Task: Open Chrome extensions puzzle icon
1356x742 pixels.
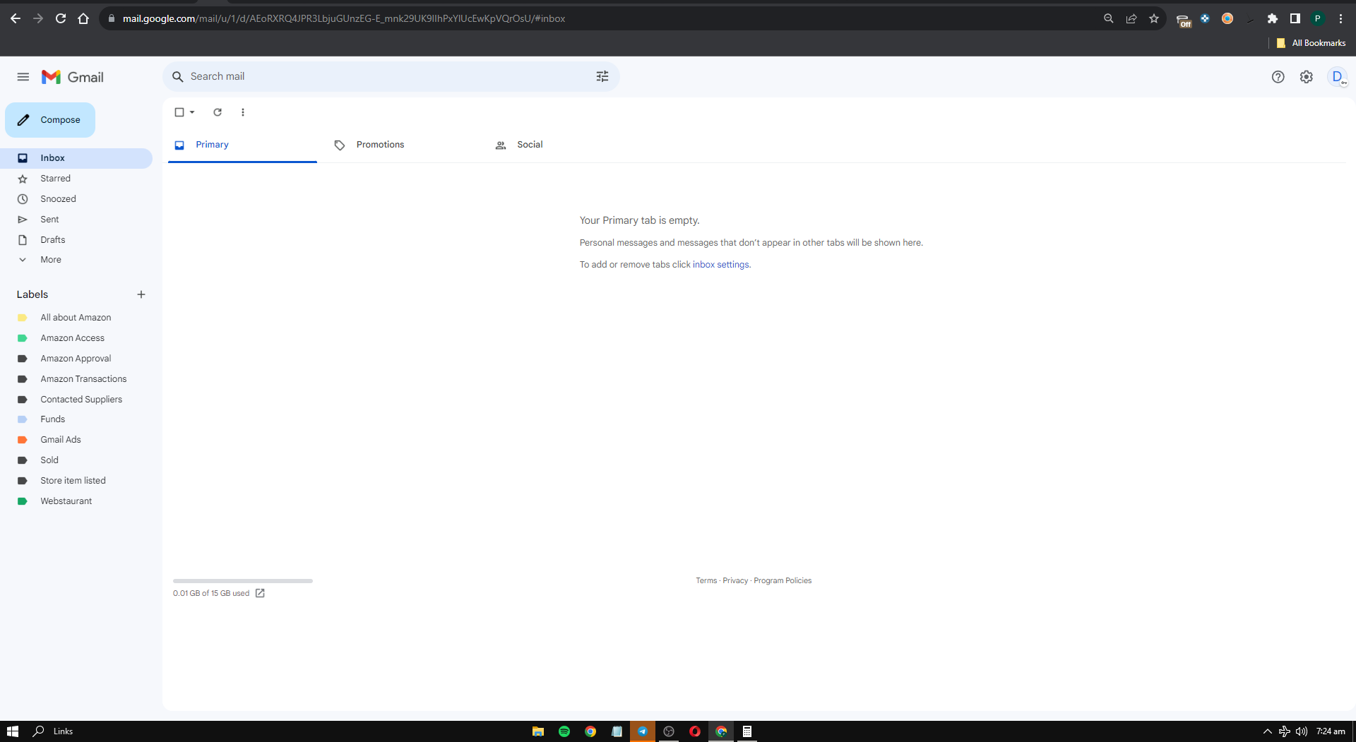Action: (1273, 18)
